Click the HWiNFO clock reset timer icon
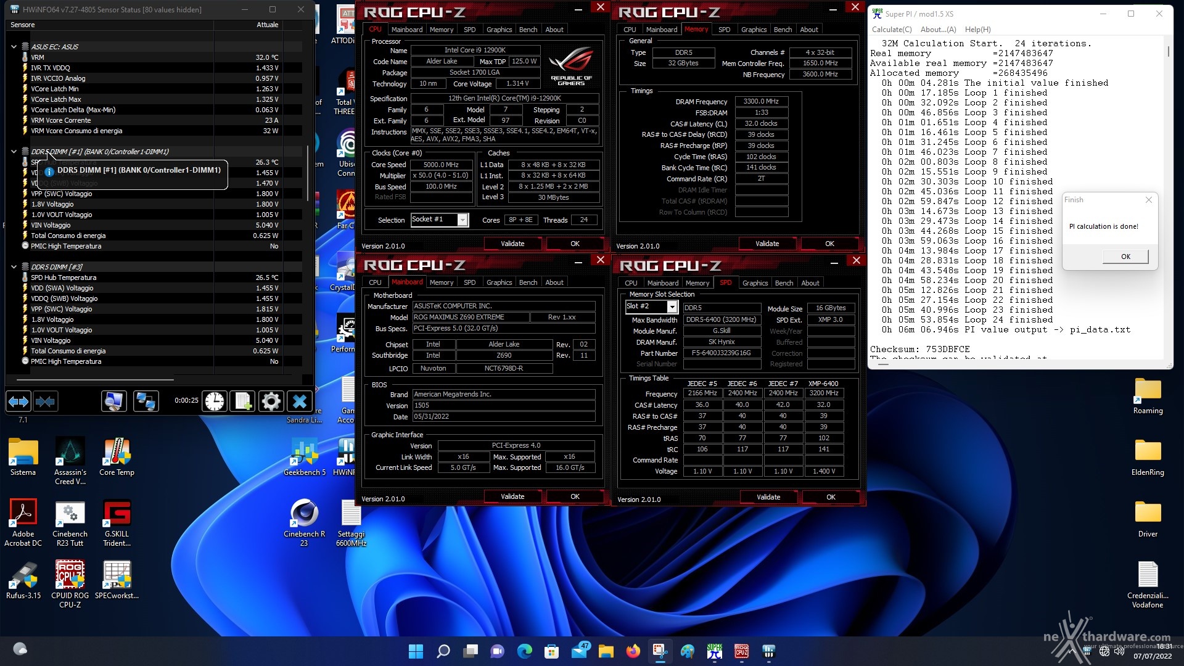1184x666 pixels. [x=215, y=401]
